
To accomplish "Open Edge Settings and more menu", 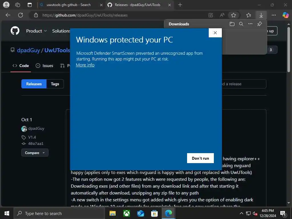I will click(x=273, y=15).
